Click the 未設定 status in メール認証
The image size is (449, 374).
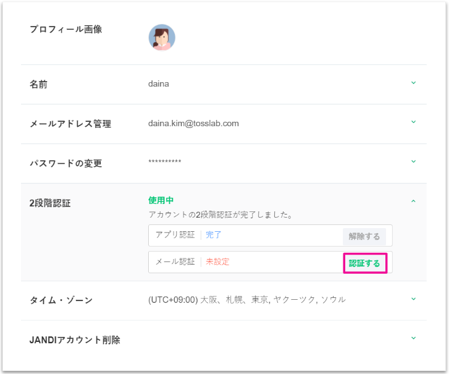click(x=217, y=261)
